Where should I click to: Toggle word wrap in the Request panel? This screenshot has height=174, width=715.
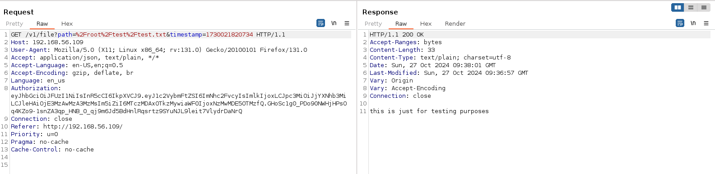tap(321, 23)
